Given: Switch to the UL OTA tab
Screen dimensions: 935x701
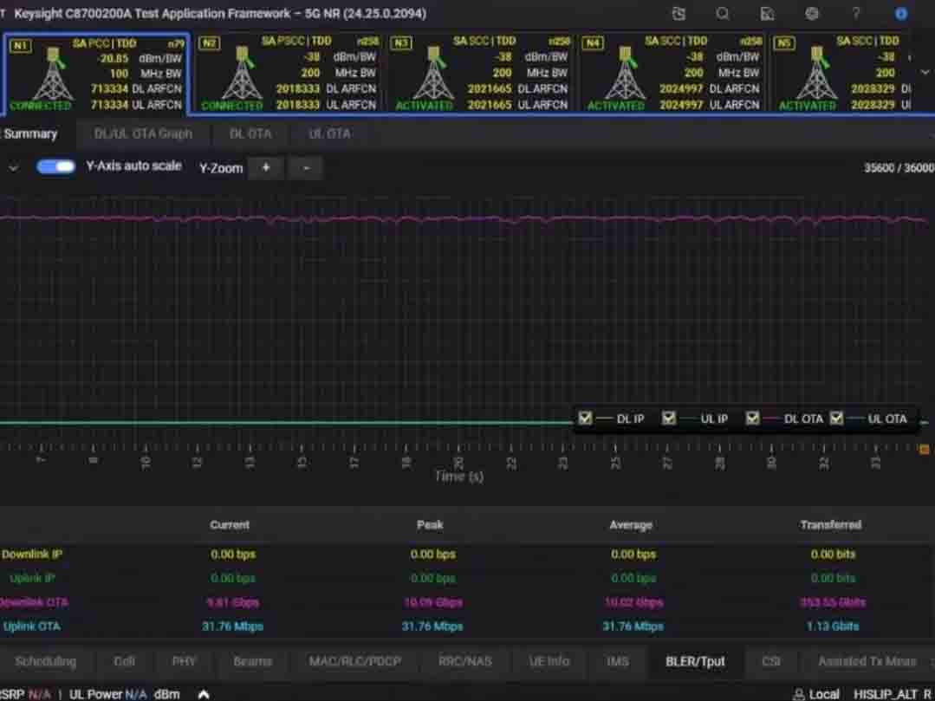Looking at the screenshot, I should click(x=330, y=134).
